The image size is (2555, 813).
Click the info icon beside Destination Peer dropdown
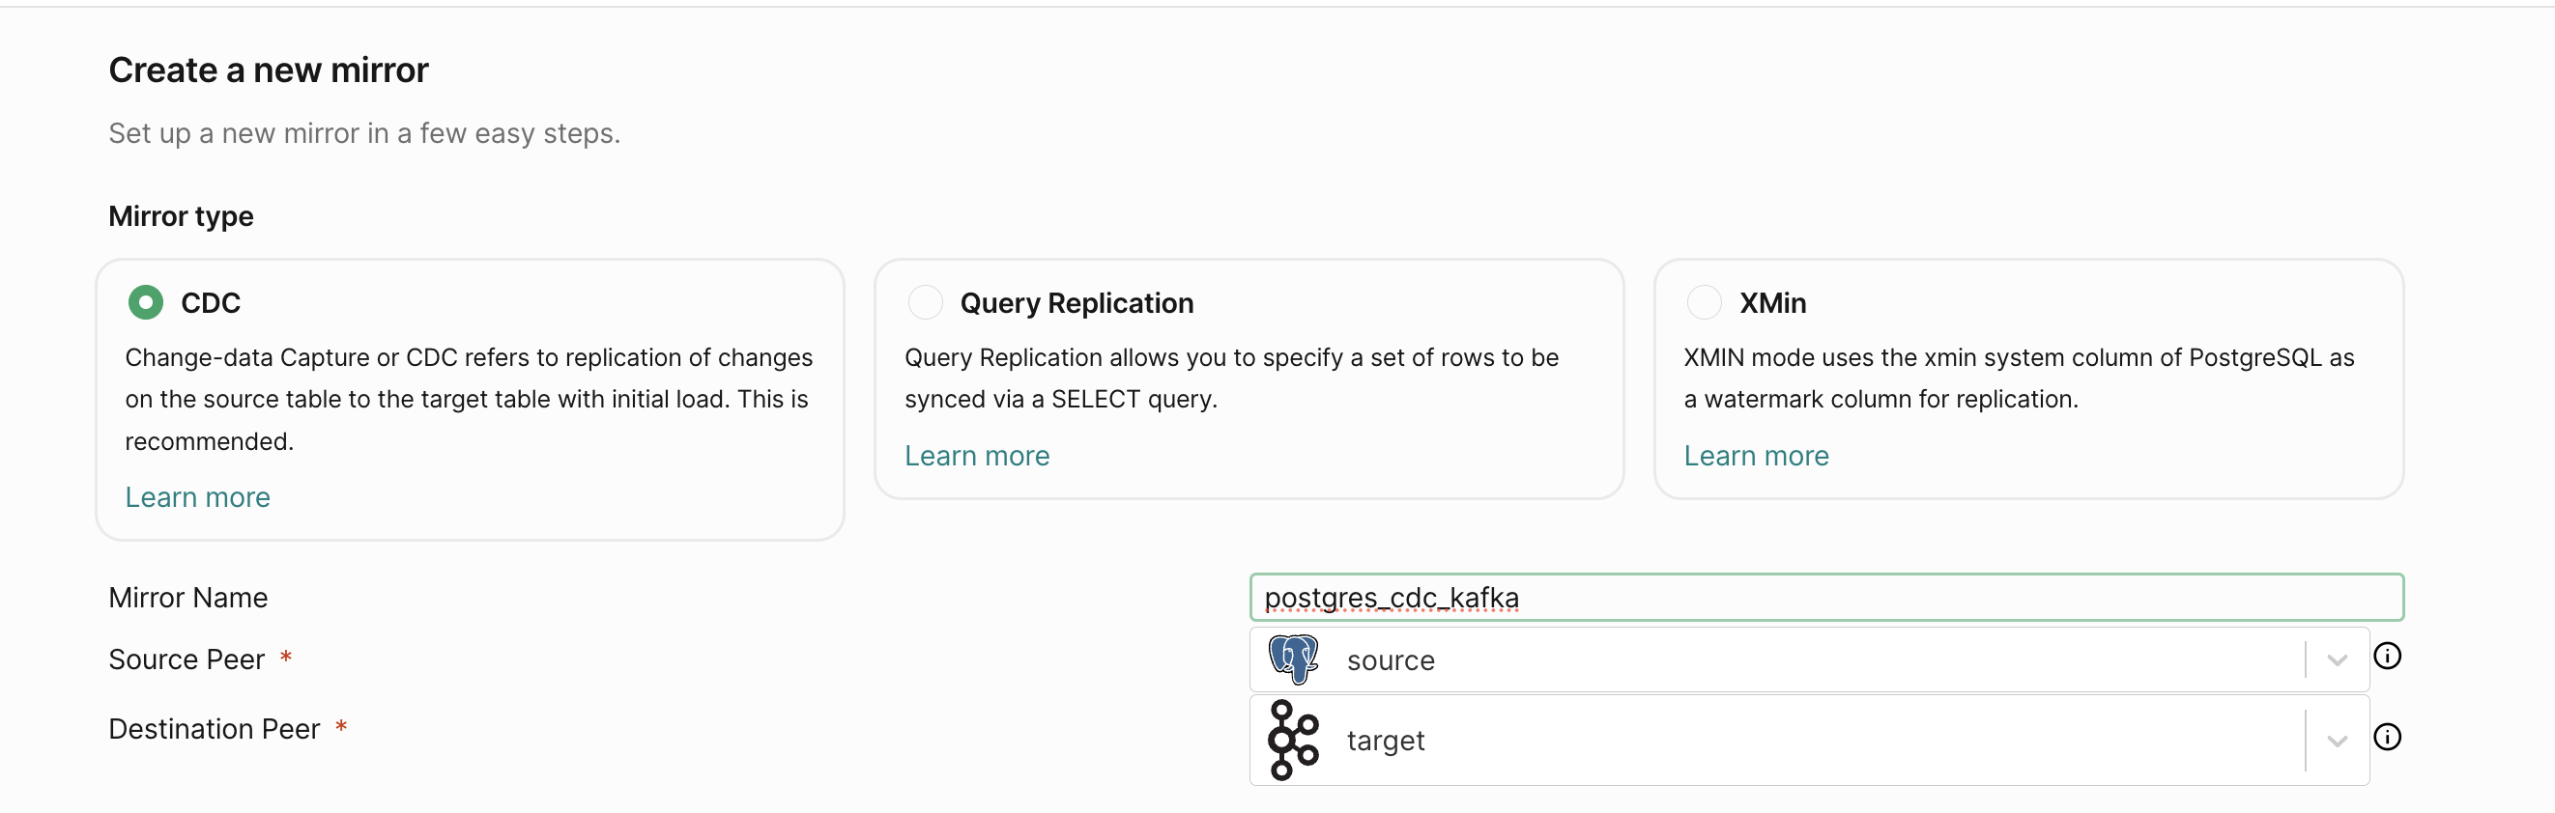2387,737
